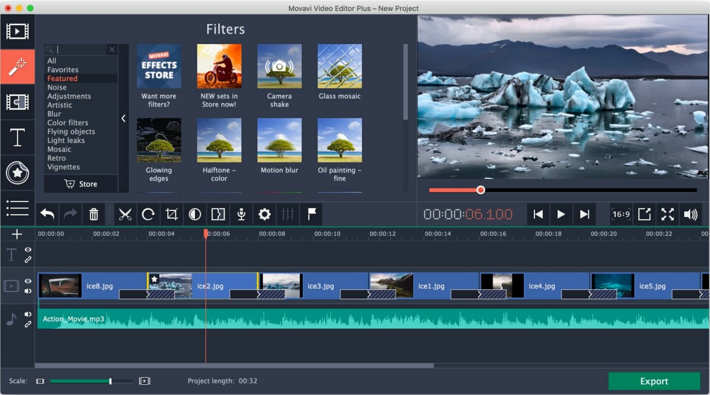Viewport: 710px width, 395px height.
Task: Select the Vignettes filter category
Action: click(64, 167)
